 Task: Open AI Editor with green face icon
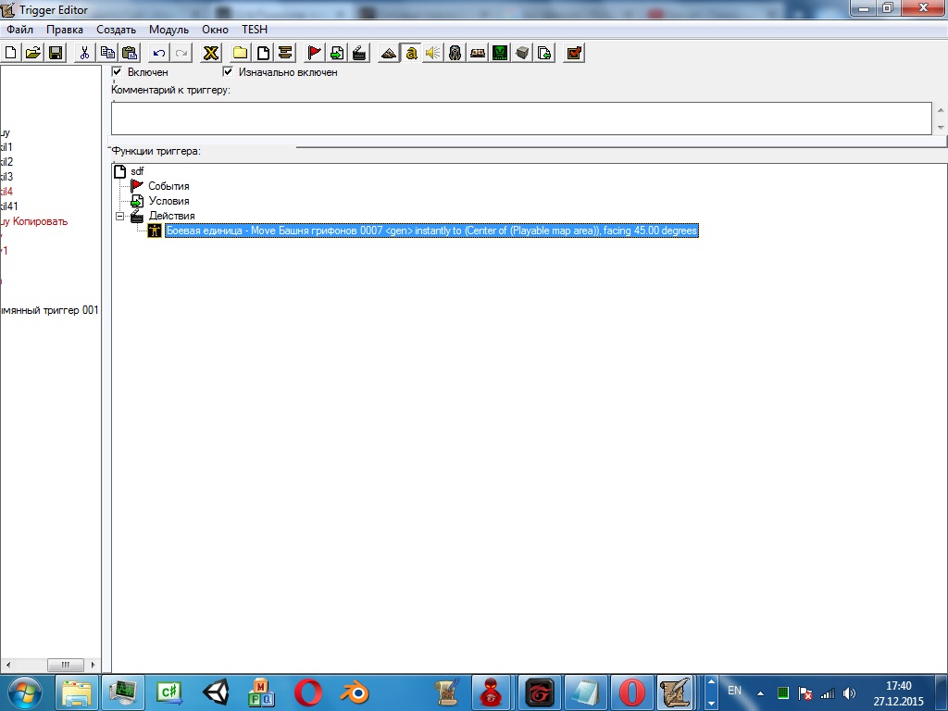coord(500,53)
